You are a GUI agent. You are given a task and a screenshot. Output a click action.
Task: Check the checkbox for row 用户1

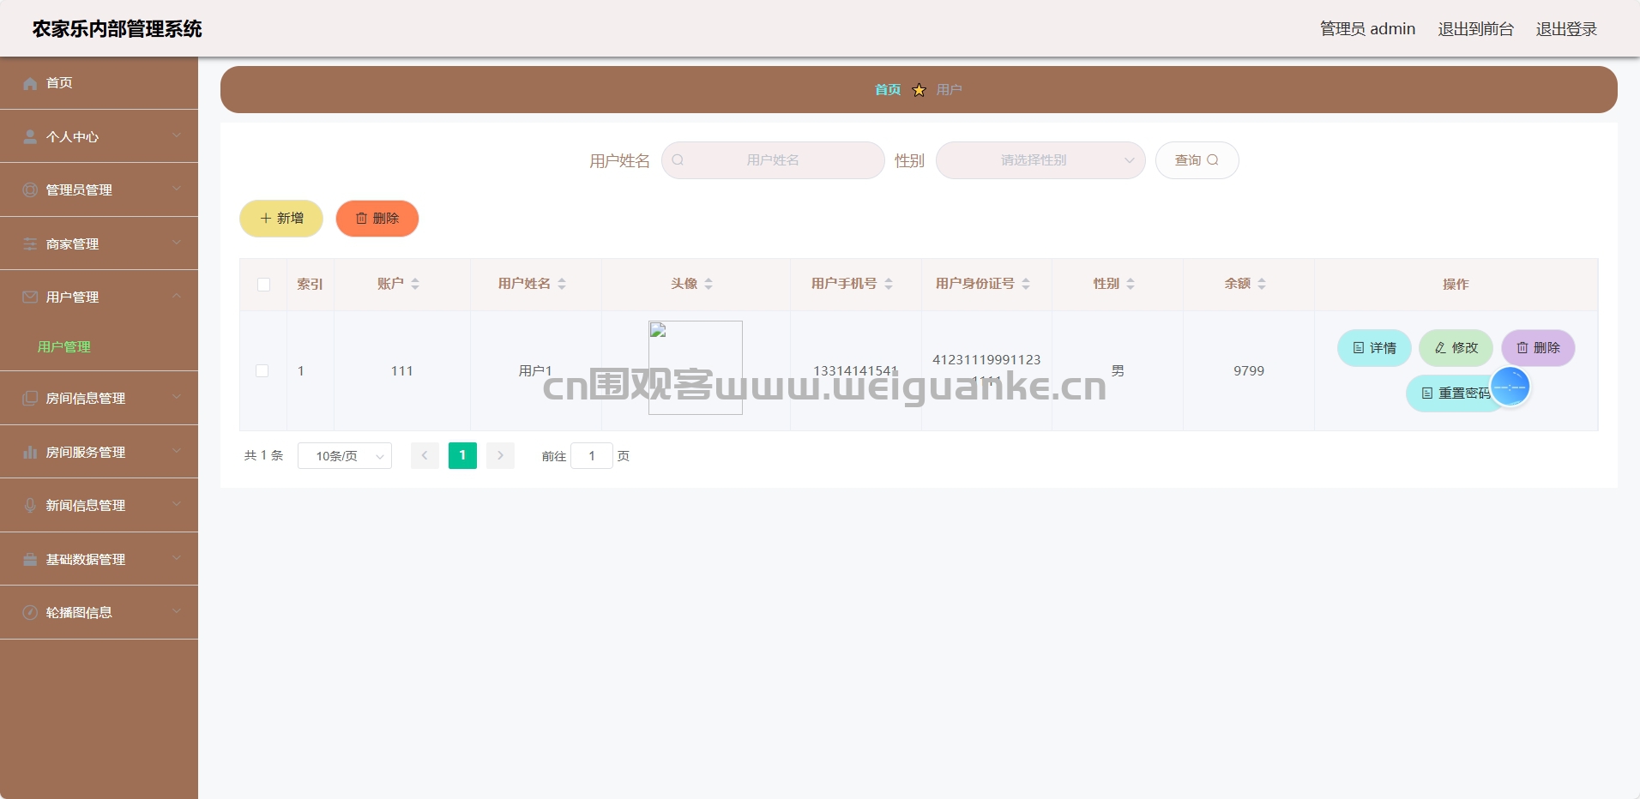262,370
